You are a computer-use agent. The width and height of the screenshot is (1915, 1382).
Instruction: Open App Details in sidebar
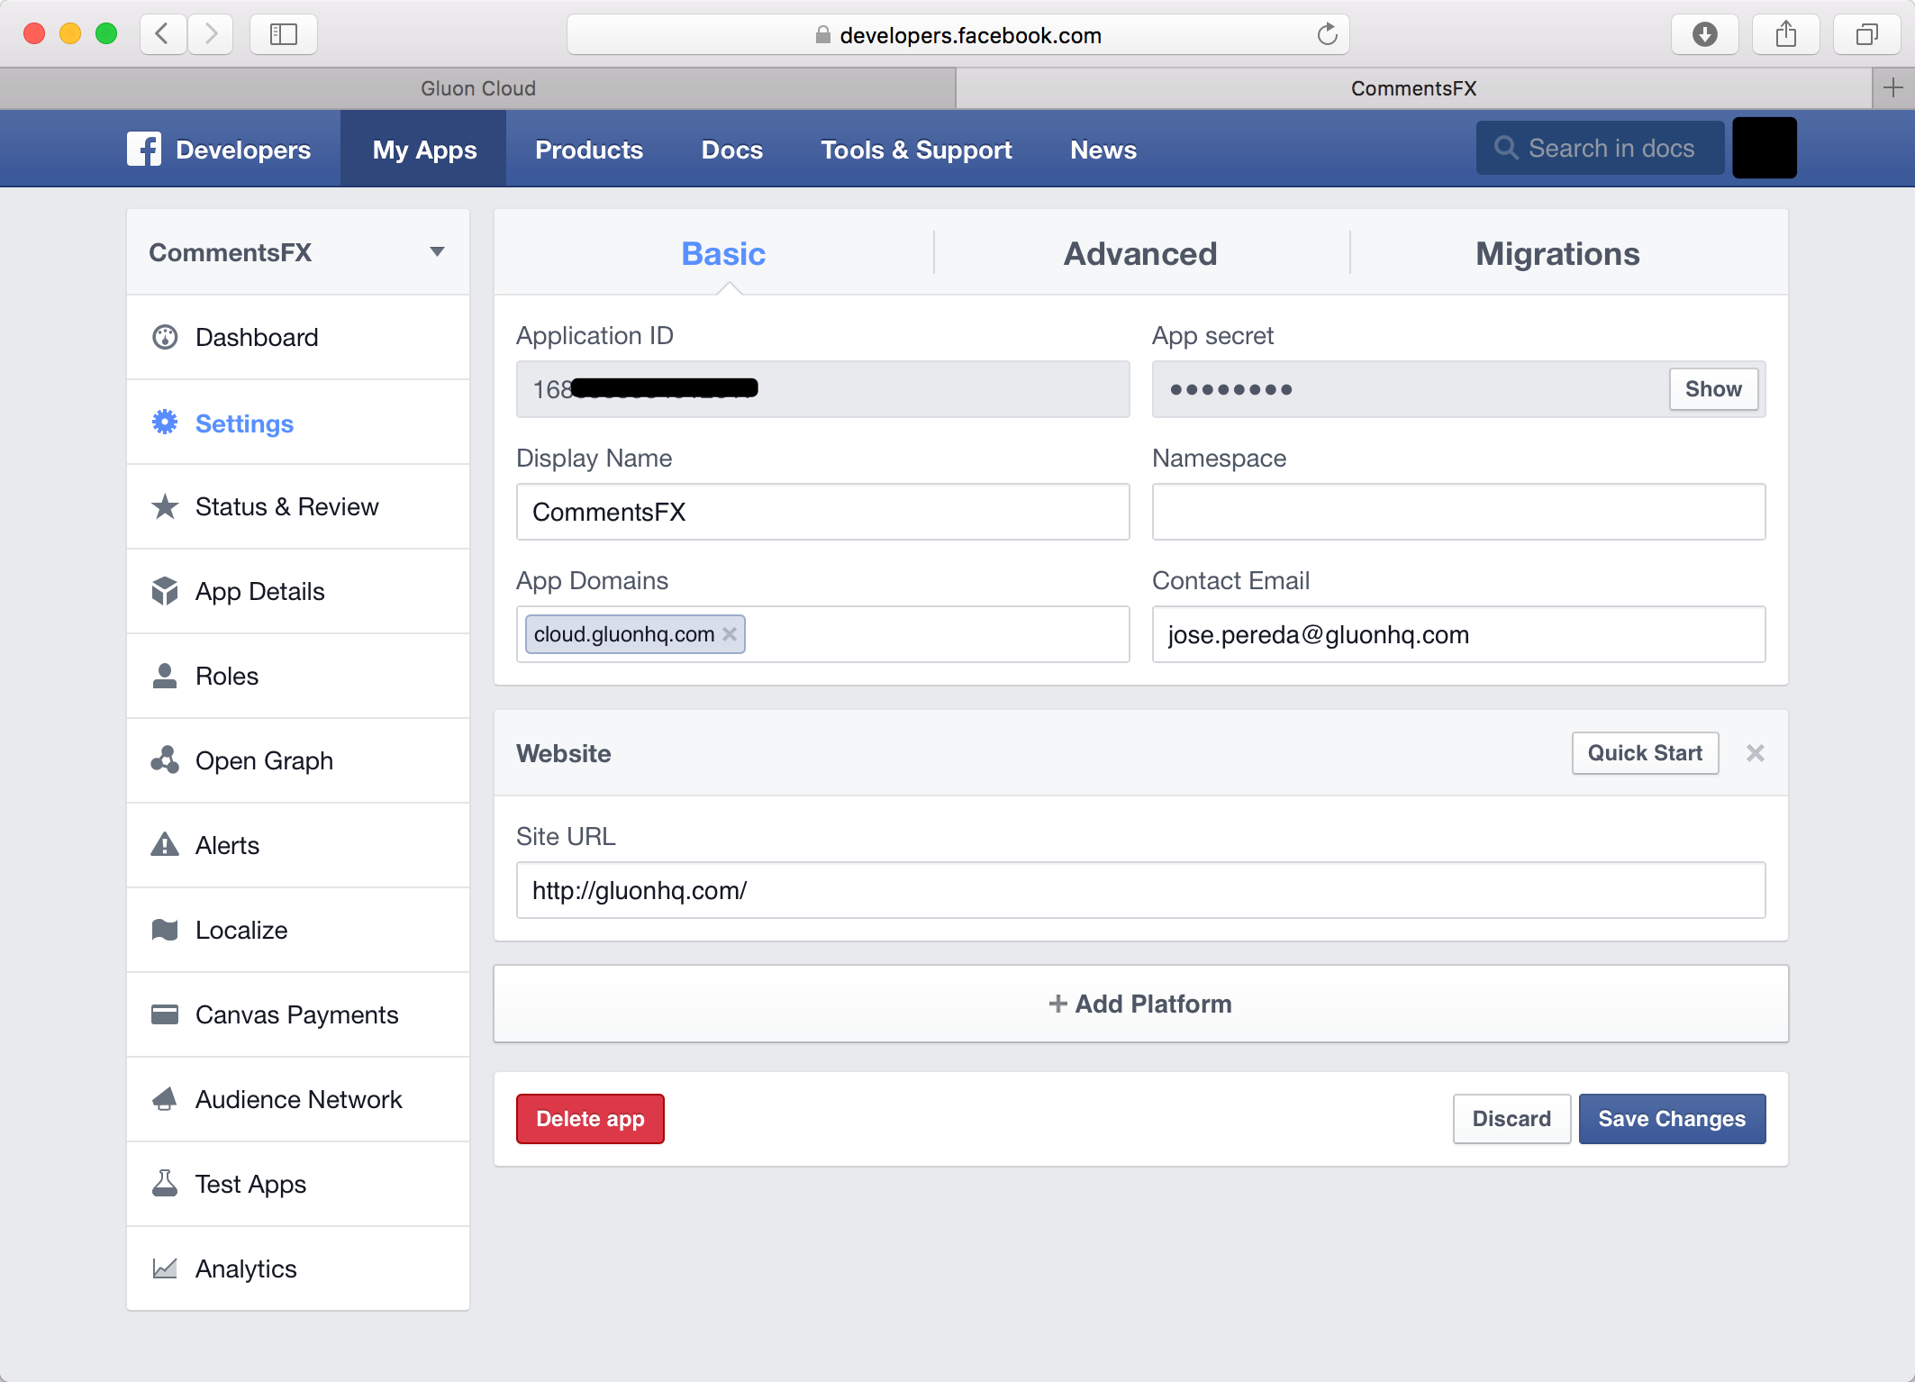click(298, 591)
